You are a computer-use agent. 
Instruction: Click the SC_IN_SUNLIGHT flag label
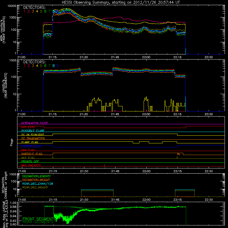pos(33,135)
